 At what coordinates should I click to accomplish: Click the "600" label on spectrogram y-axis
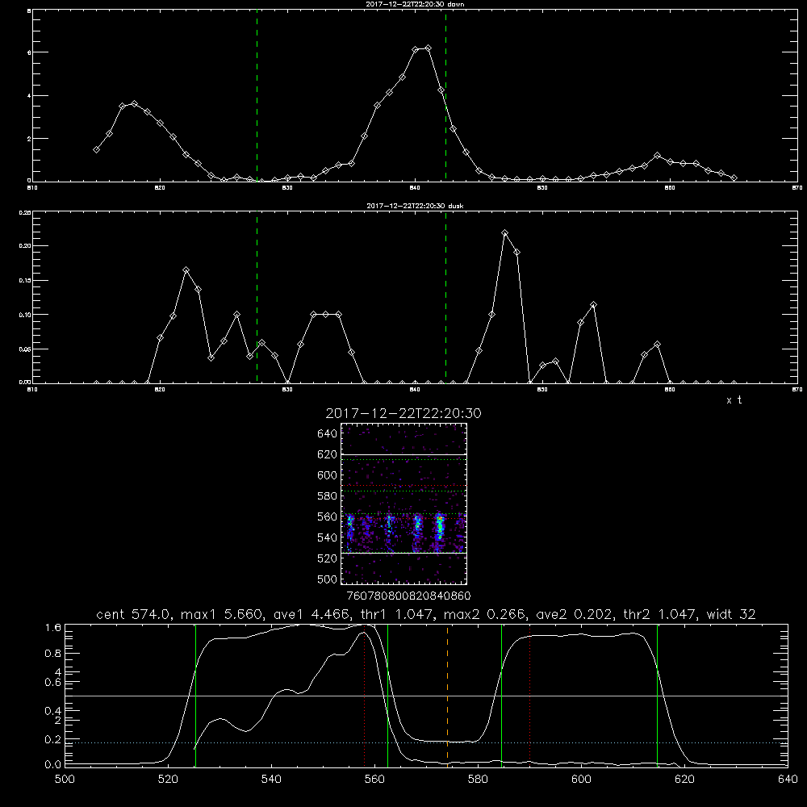[328, 475]
